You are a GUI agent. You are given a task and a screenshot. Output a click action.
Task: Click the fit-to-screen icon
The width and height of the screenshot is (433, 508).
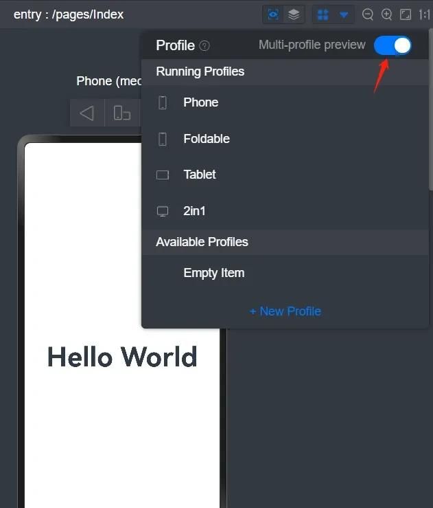click(x=405, y=14)
